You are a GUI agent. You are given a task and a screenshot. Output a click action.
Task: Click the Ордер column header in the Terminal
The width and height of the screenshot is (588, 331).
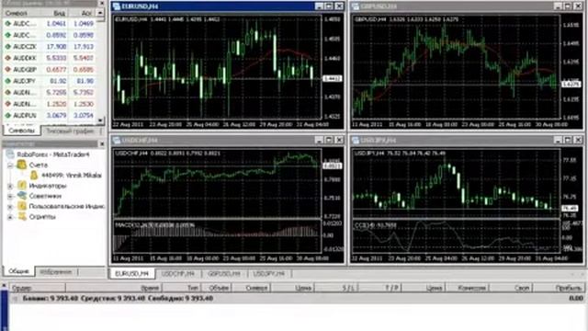[38, 288]
